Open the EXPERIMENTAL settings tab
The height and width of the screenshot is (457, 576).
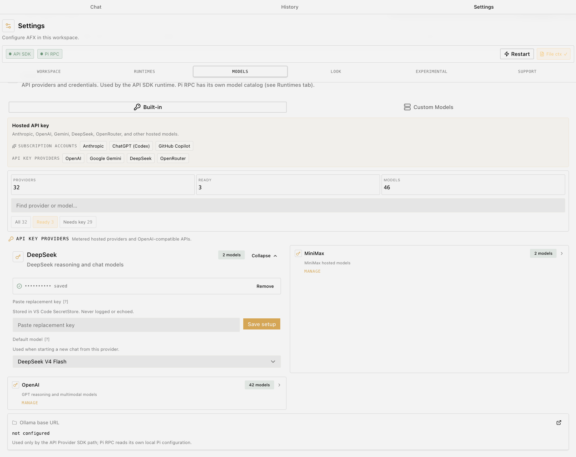pyautogui.click(x=432, y=72)
